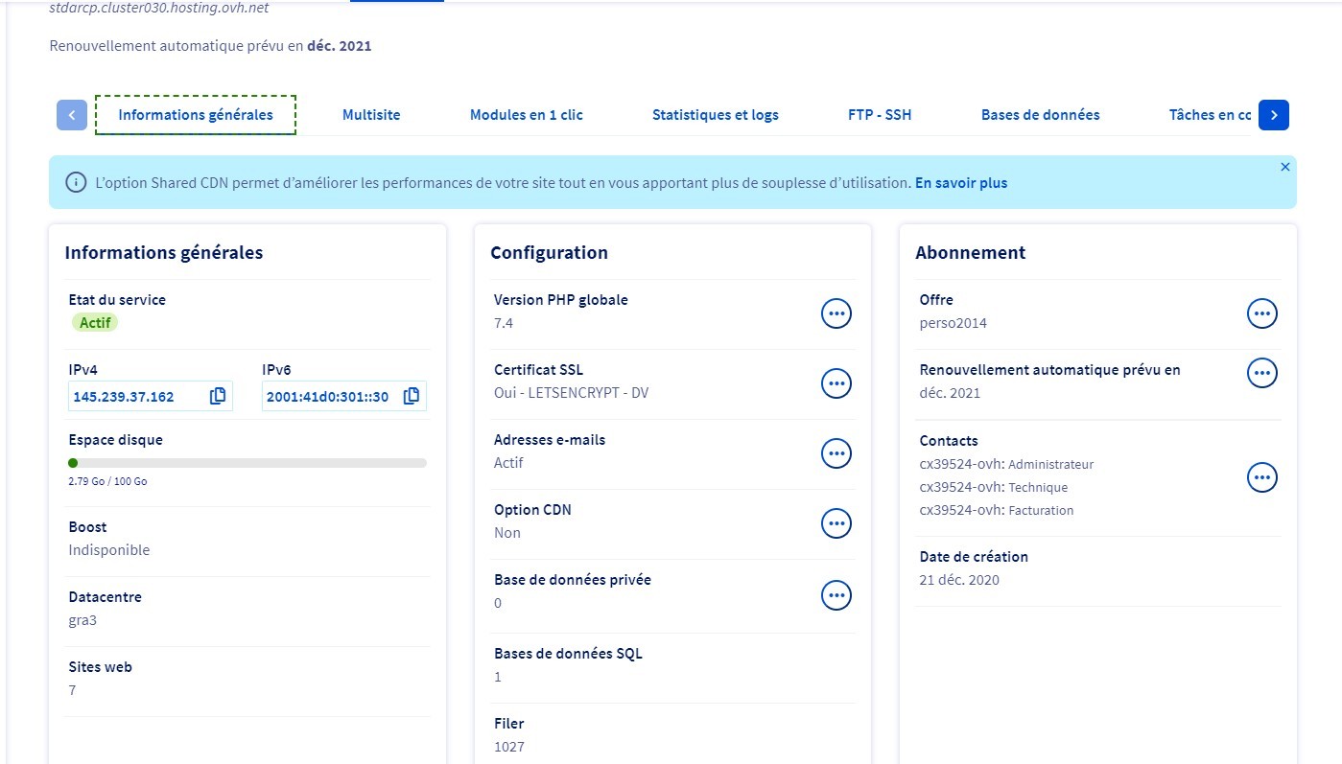Screen dimensions: 1342x764
Task: Select the Statistiques et logs tab
Action: tap(715, 115)
